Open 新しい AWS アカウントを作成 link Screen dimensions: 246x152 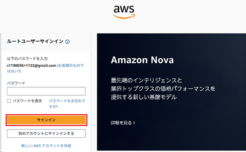tap(46, 146)
